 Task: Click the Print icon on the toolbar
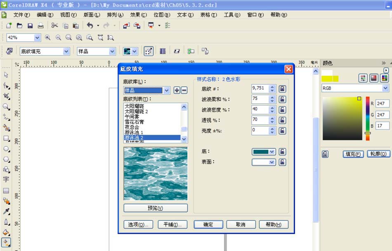pos(40,25)
